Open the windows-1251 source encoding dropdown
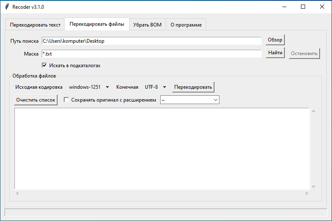The image size is (332, 221). tap(89, 87)
